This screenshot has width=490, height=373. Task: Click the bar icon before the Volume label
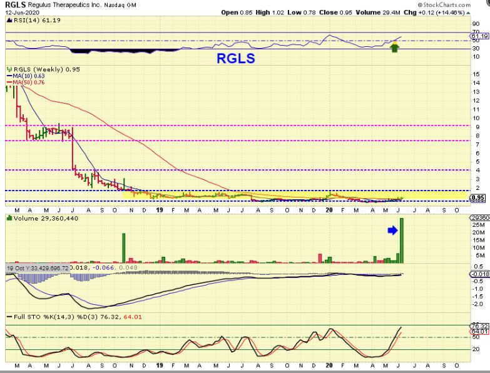pyautogui.click(x=9, y=218)
